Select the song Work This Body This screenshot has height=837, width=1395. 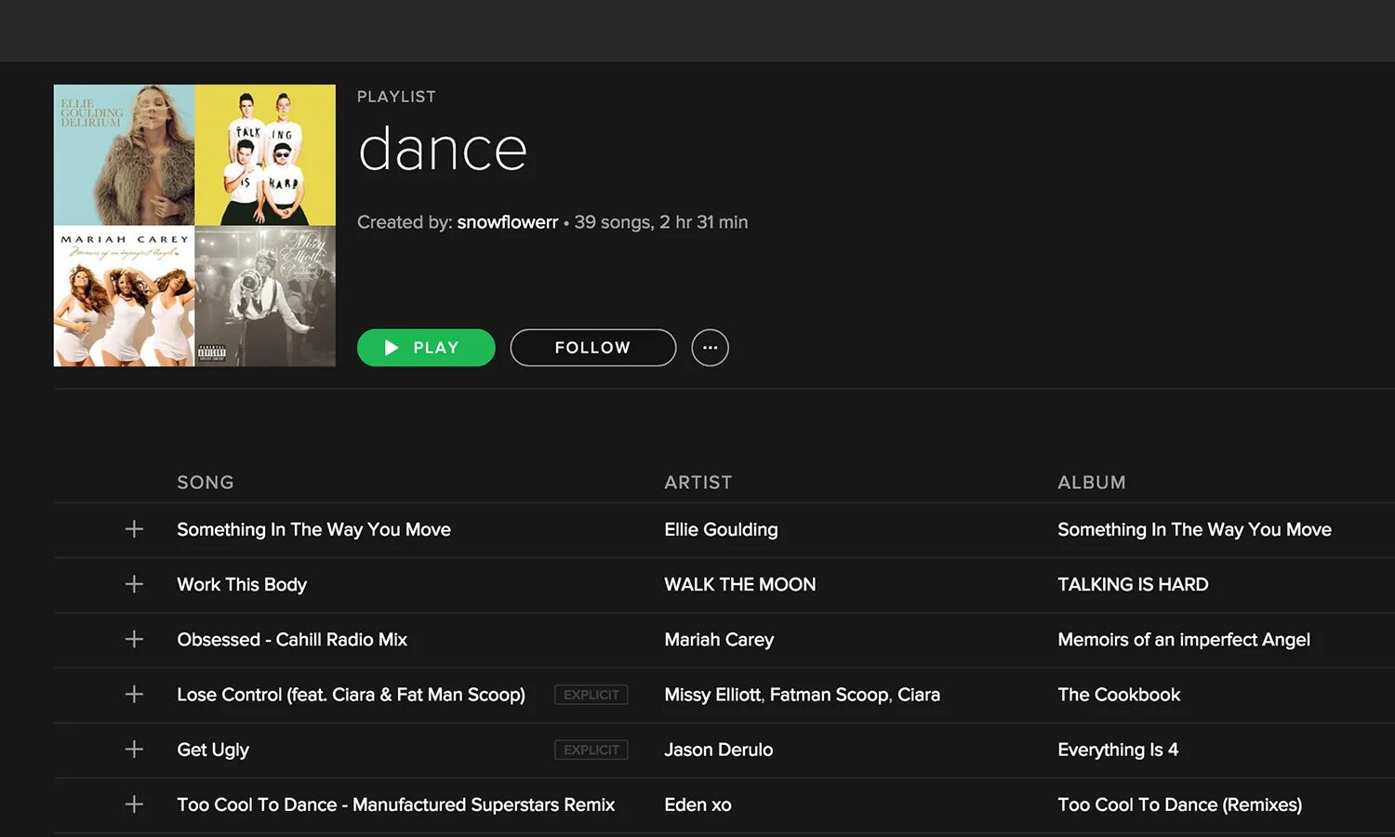click(x=242, y=584)
